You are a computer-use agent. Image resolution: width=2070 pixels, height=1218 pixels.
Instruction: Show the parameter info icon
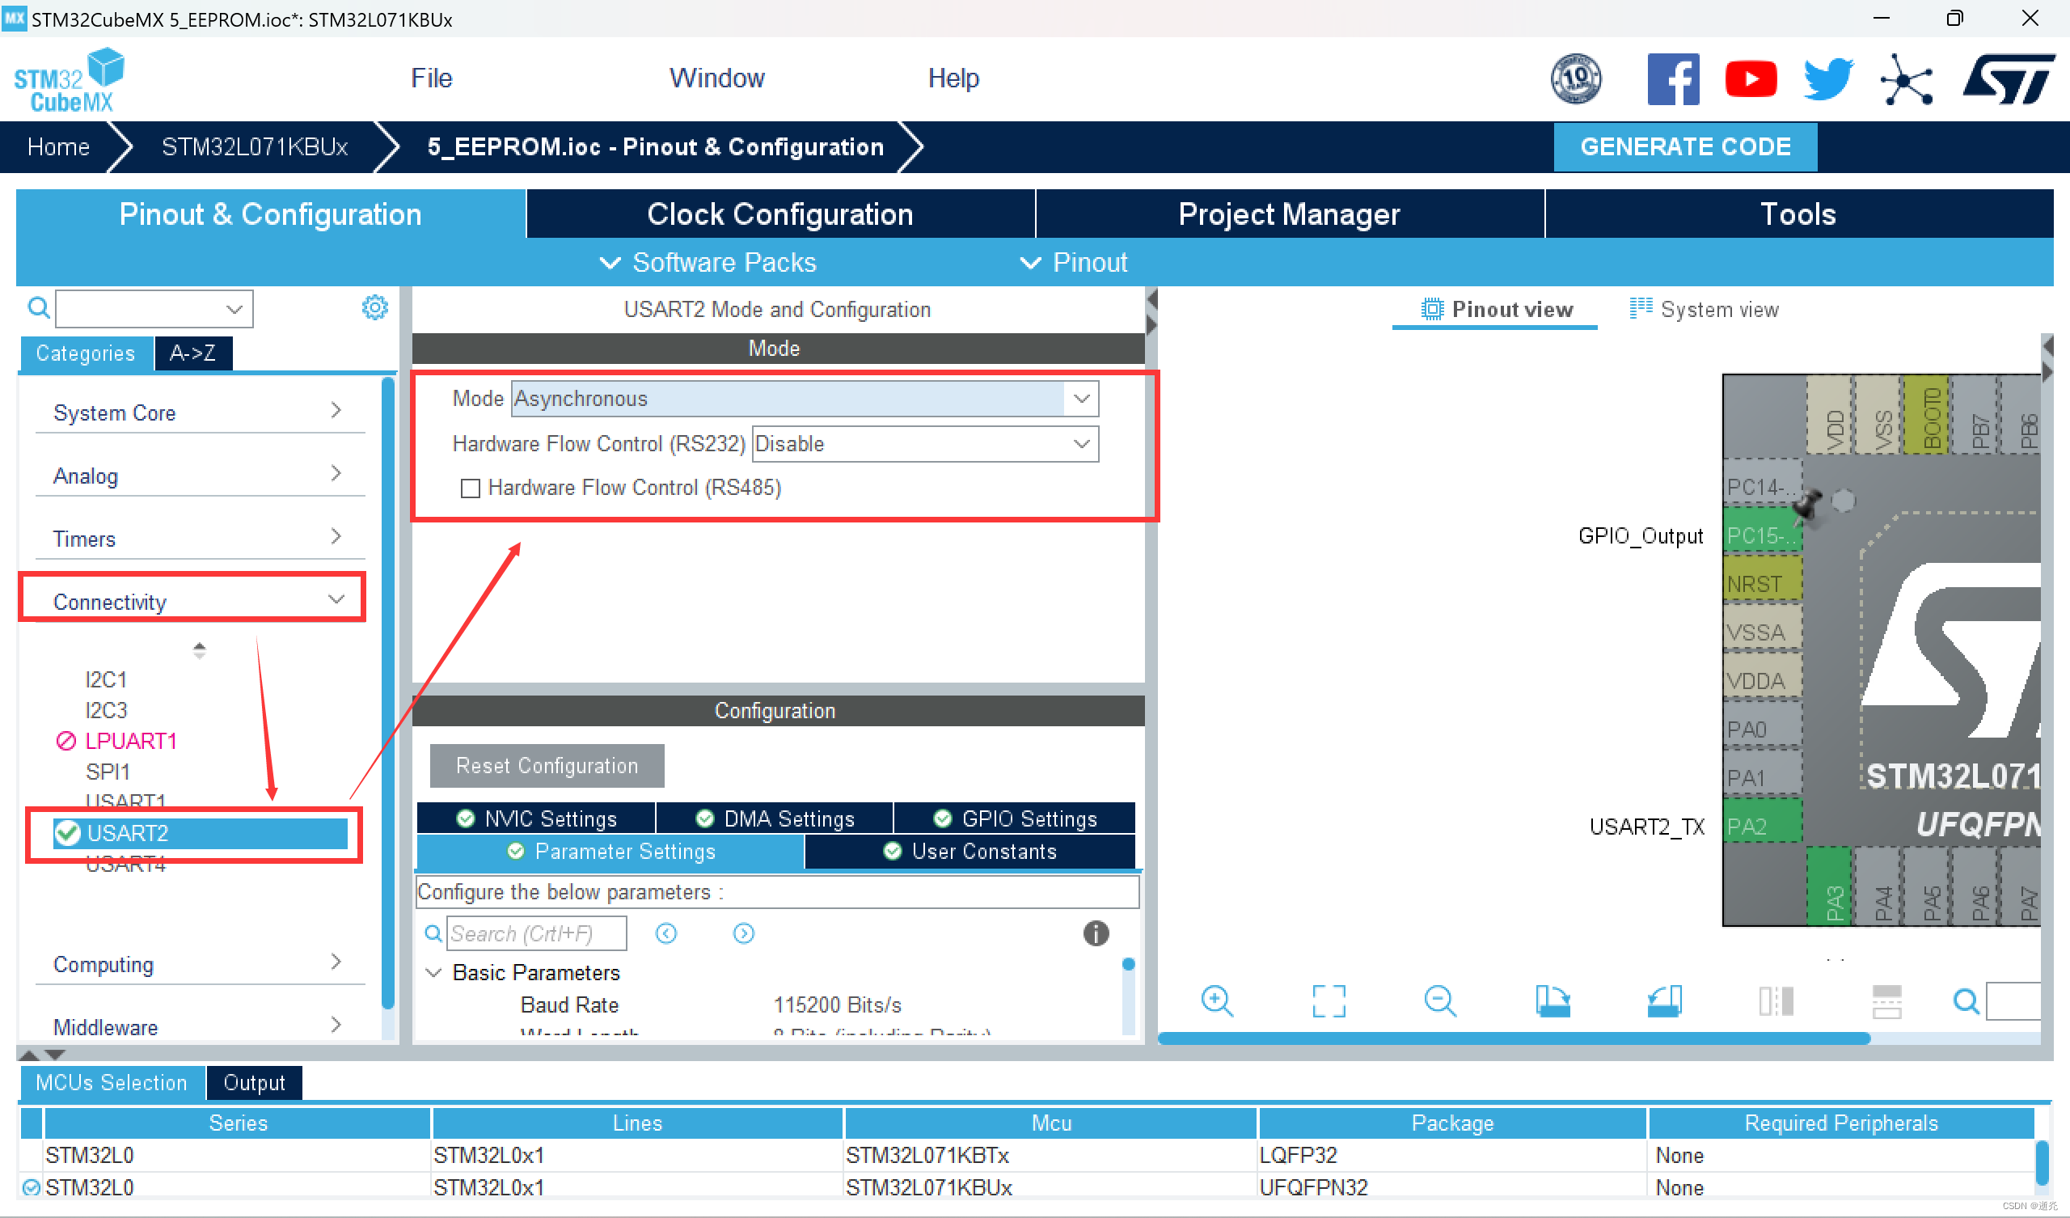(1096, 933)
